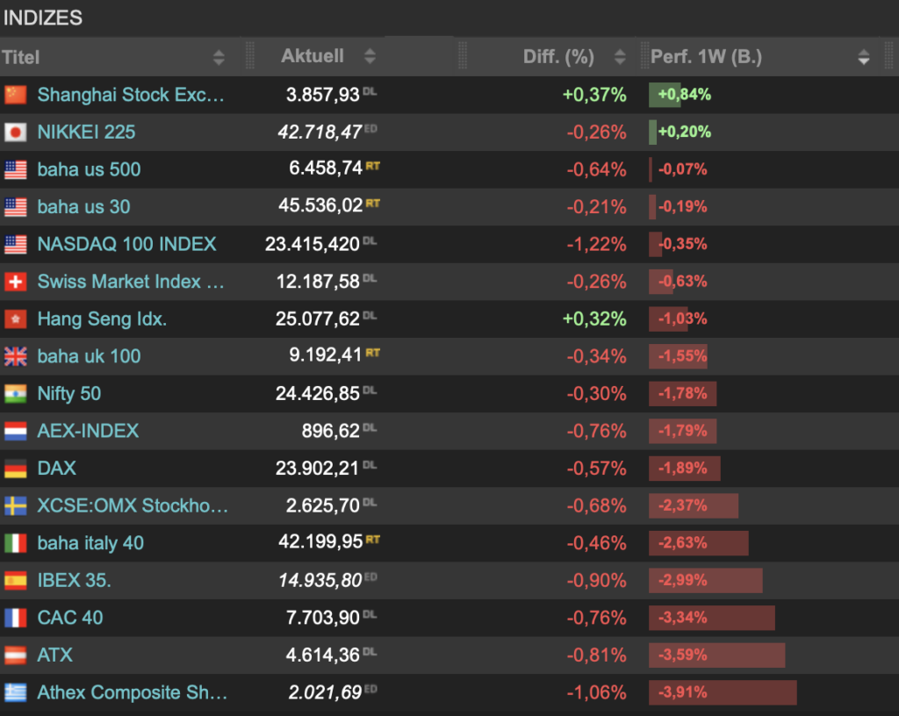Open Hang Seng Idx. link

(x=102, y=319)
